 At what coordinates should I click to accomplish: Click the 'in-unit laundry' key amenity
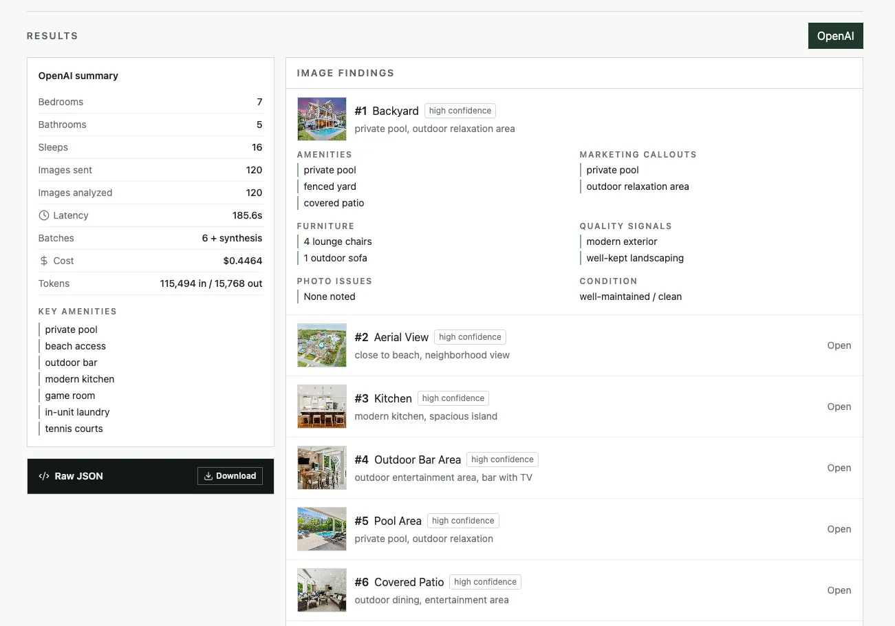pyautogui.click(x=77, y=412)
